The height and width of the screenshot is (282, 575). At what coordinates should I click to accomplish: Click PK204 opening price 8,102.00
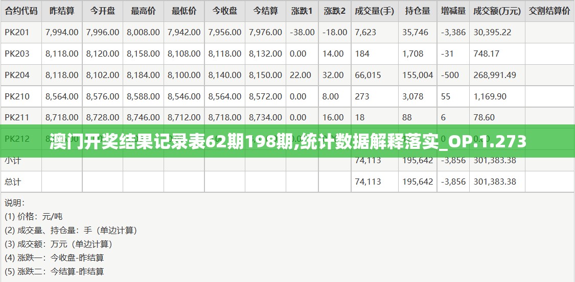click(103, 75)
